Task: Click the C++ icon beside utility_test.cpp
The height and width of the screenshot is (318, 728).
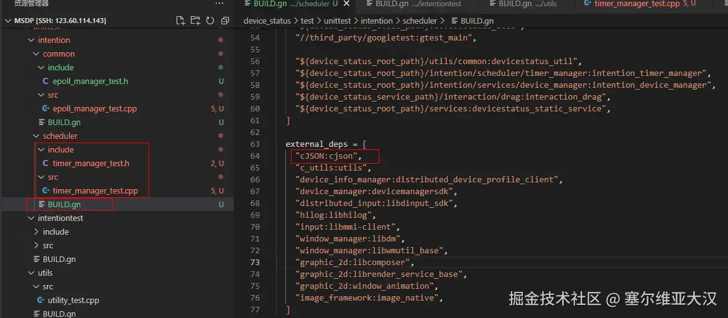Action: (40, 301)
